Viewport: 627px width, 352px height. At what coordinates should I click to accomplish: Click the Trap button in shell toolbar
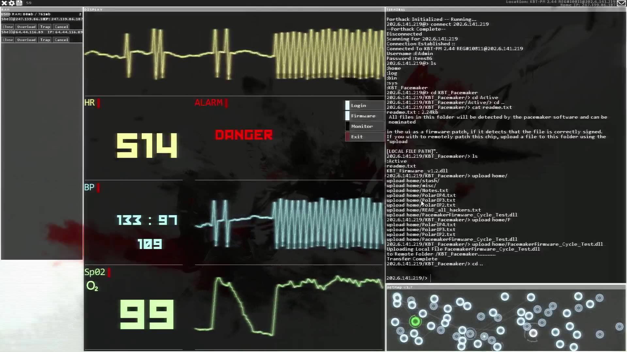tap(45, 26)
